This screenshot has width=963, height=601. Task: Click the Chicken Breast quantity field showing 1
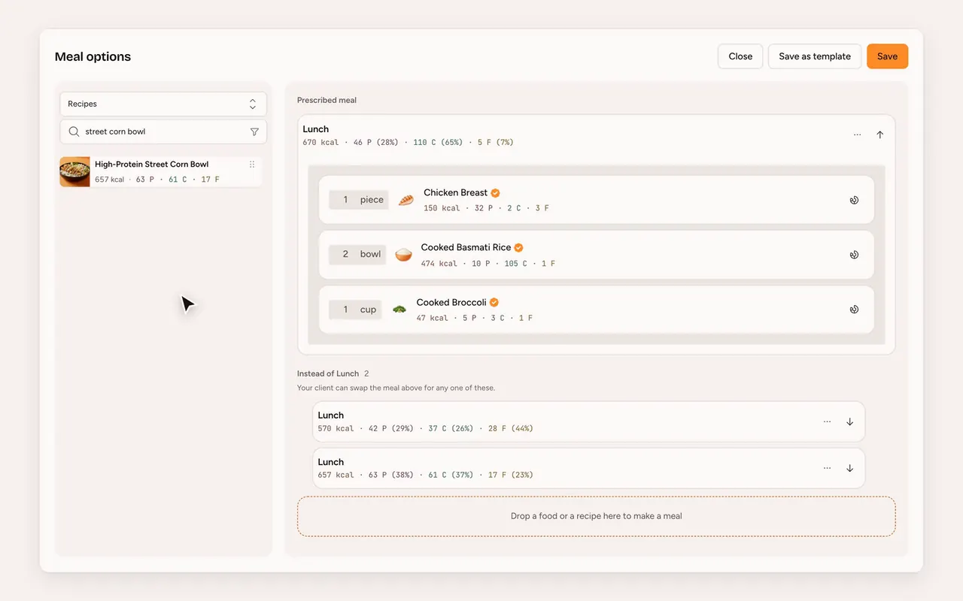tap(345, 200)
